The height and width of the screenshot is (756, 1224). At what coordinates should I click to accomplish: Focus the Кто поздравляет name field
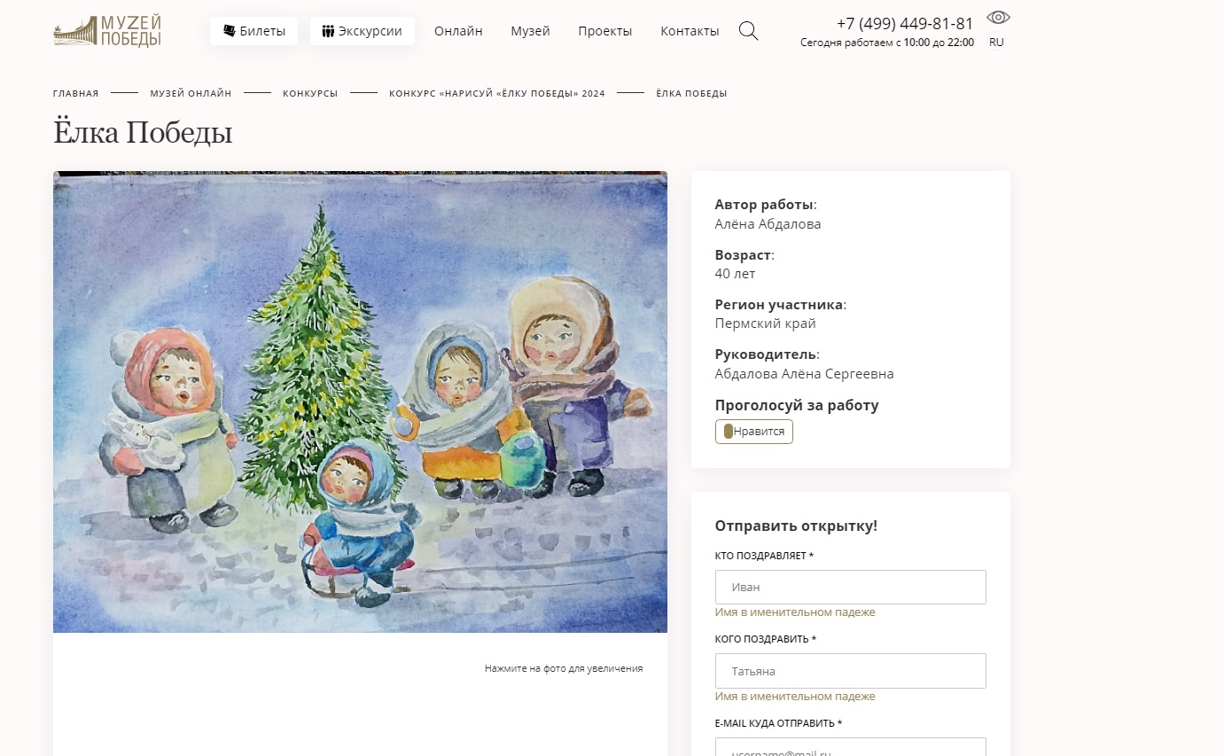[x=851, y=587]
